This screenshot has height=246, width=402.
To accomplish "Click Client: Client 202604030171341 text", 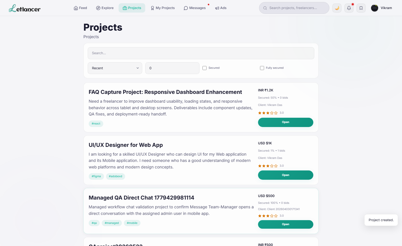I will click(x=279, y=209).
